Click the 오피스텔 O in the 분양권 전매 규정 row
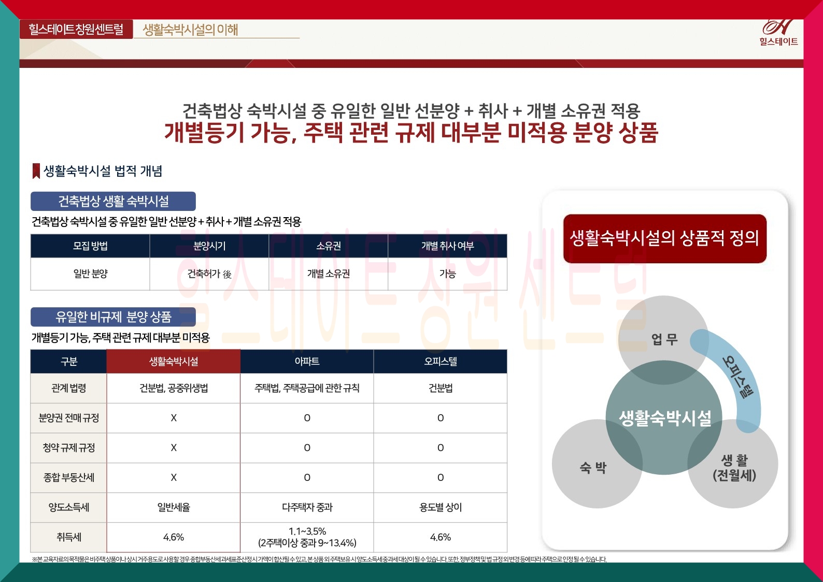This screenshot has width=823, height=582. coord(441,418)
